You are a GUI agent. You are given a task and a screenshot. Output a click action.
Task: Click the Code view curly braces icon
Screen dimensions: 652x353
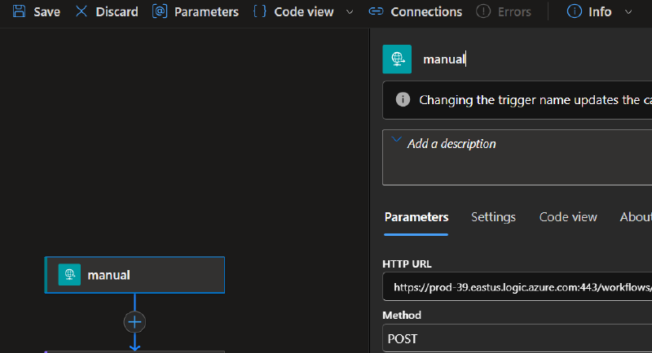(x=259, y=11)
